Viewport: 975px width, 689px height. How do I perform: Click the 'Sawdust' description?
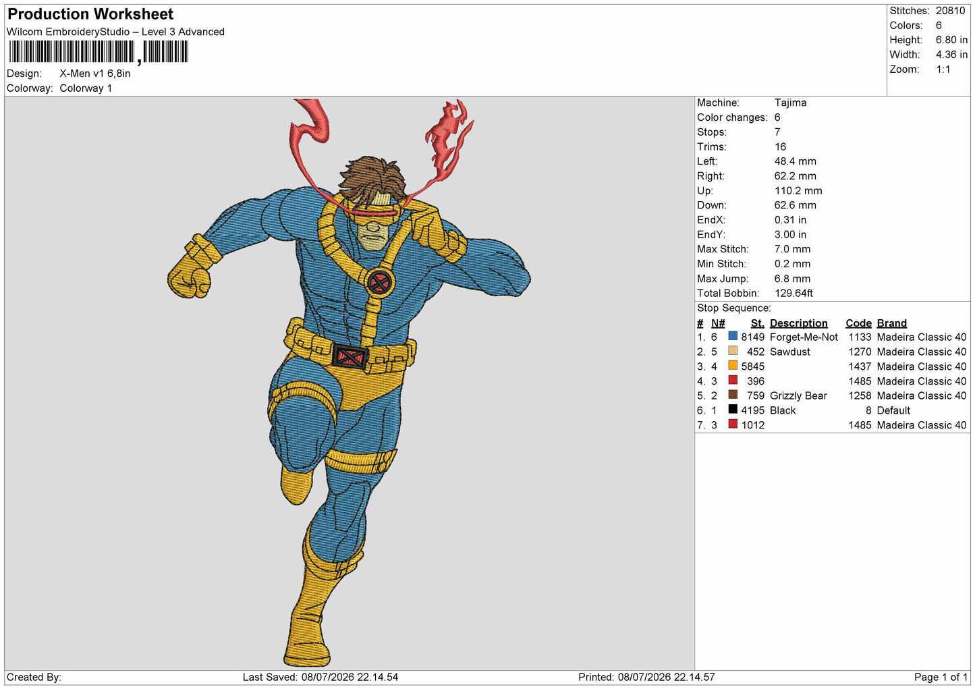pos(789,352)
